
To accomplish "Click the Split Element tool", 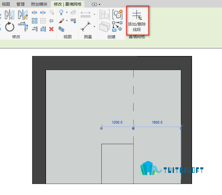I will click(34, 13).
